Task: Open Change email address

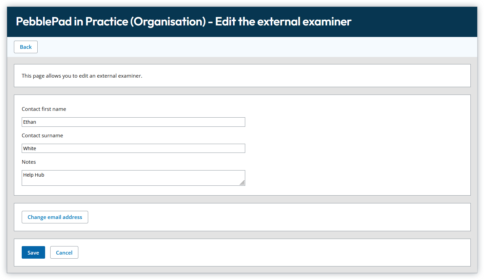Action: tap(55, 217)
